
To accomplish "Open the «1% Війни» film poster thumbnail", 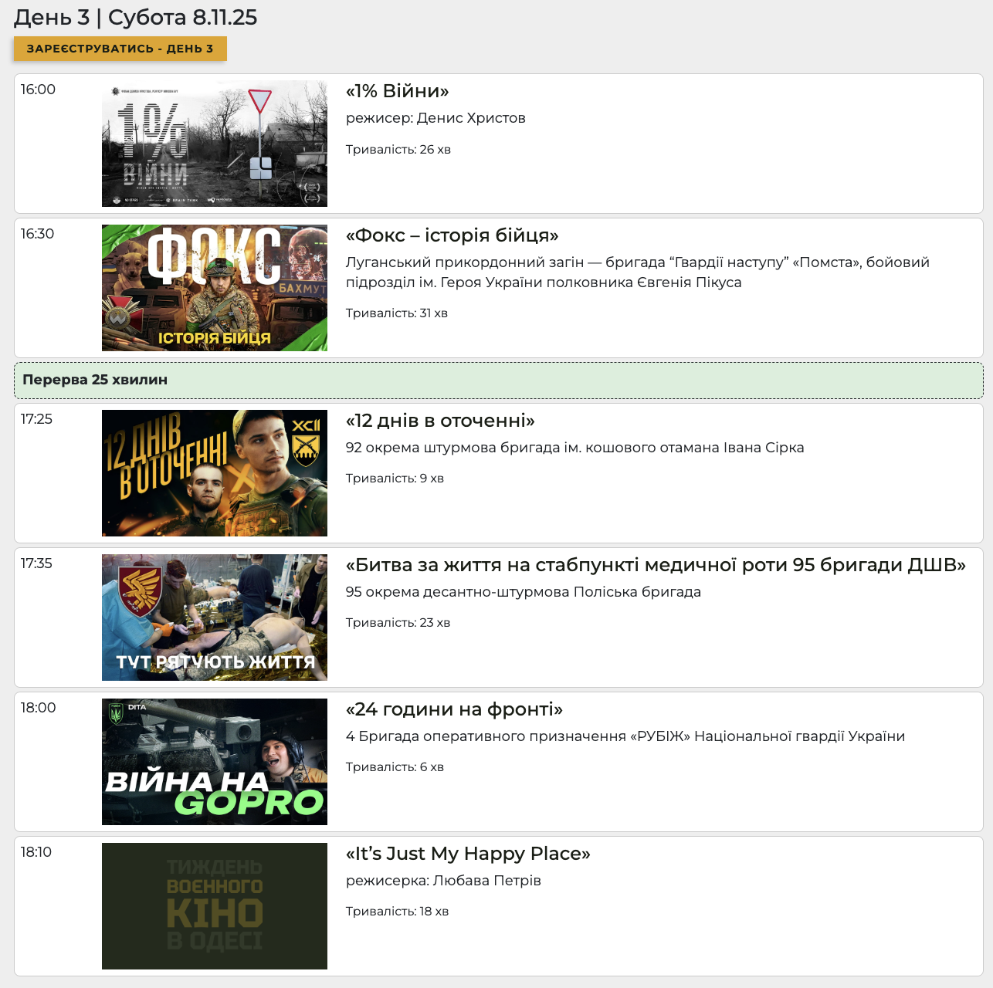I will (x=215, y=144).
